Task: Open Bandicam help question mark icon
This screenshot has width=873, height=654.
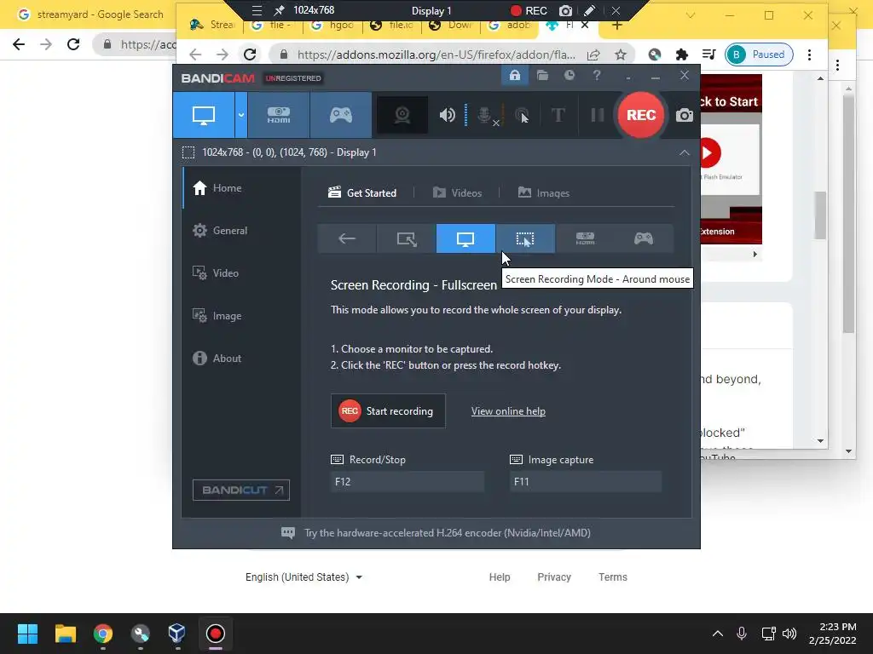Action: (x=596, y=75)
